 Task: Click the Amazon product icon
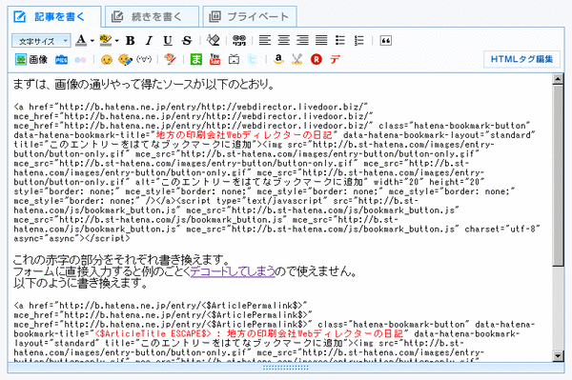[278, 59]
